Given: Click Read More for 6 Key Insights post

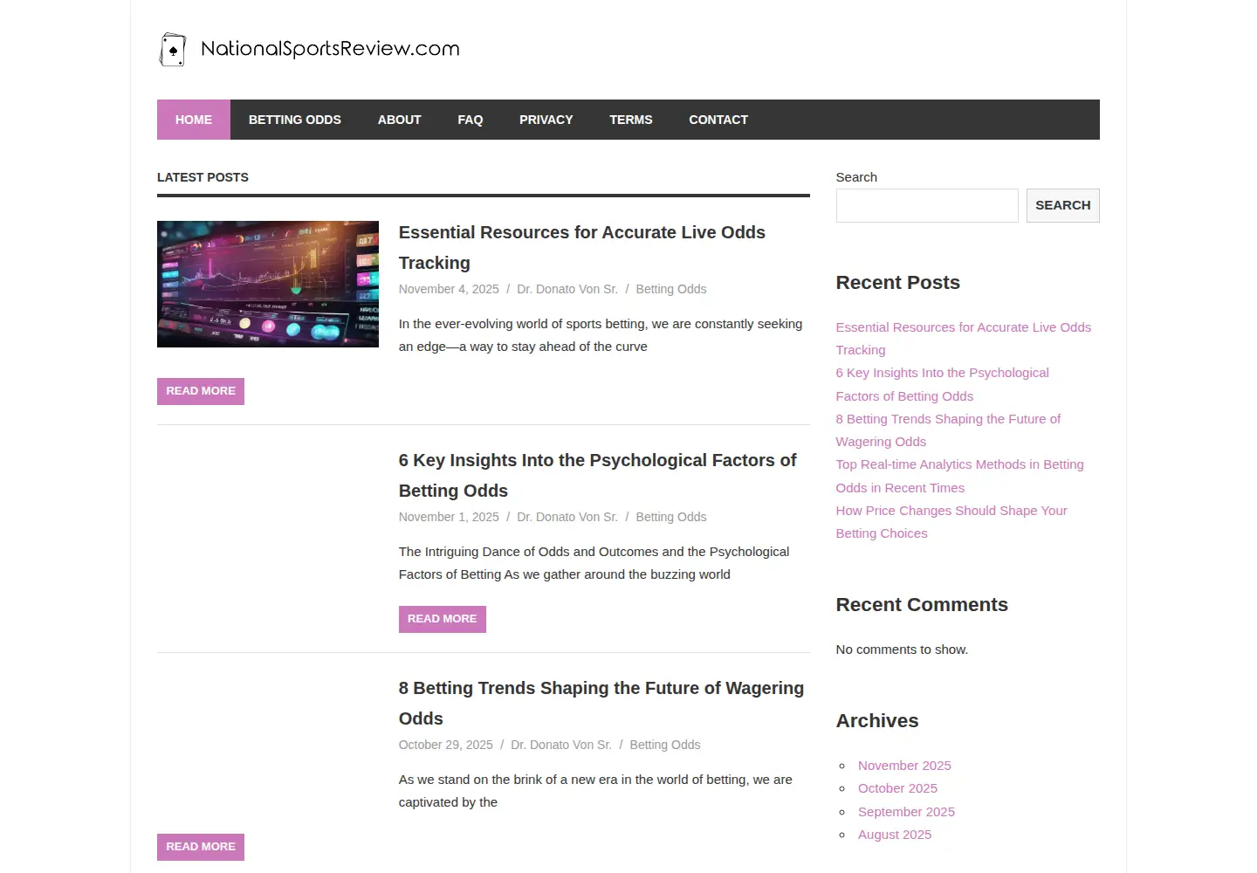Looking at the screenshot, I should tap(443, 619).
